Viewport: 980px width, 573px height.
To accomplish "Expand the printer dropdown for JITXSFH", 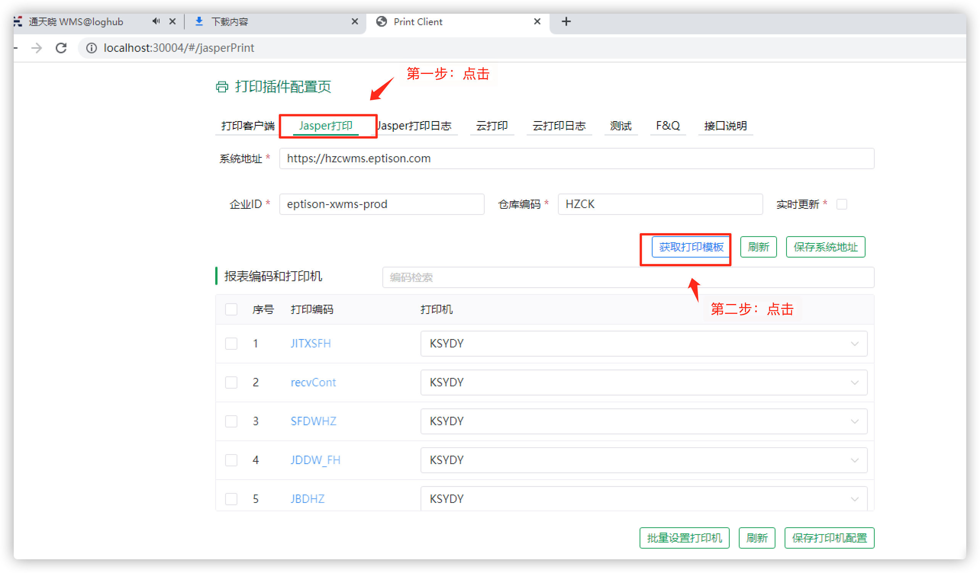I will pos(644,344).
